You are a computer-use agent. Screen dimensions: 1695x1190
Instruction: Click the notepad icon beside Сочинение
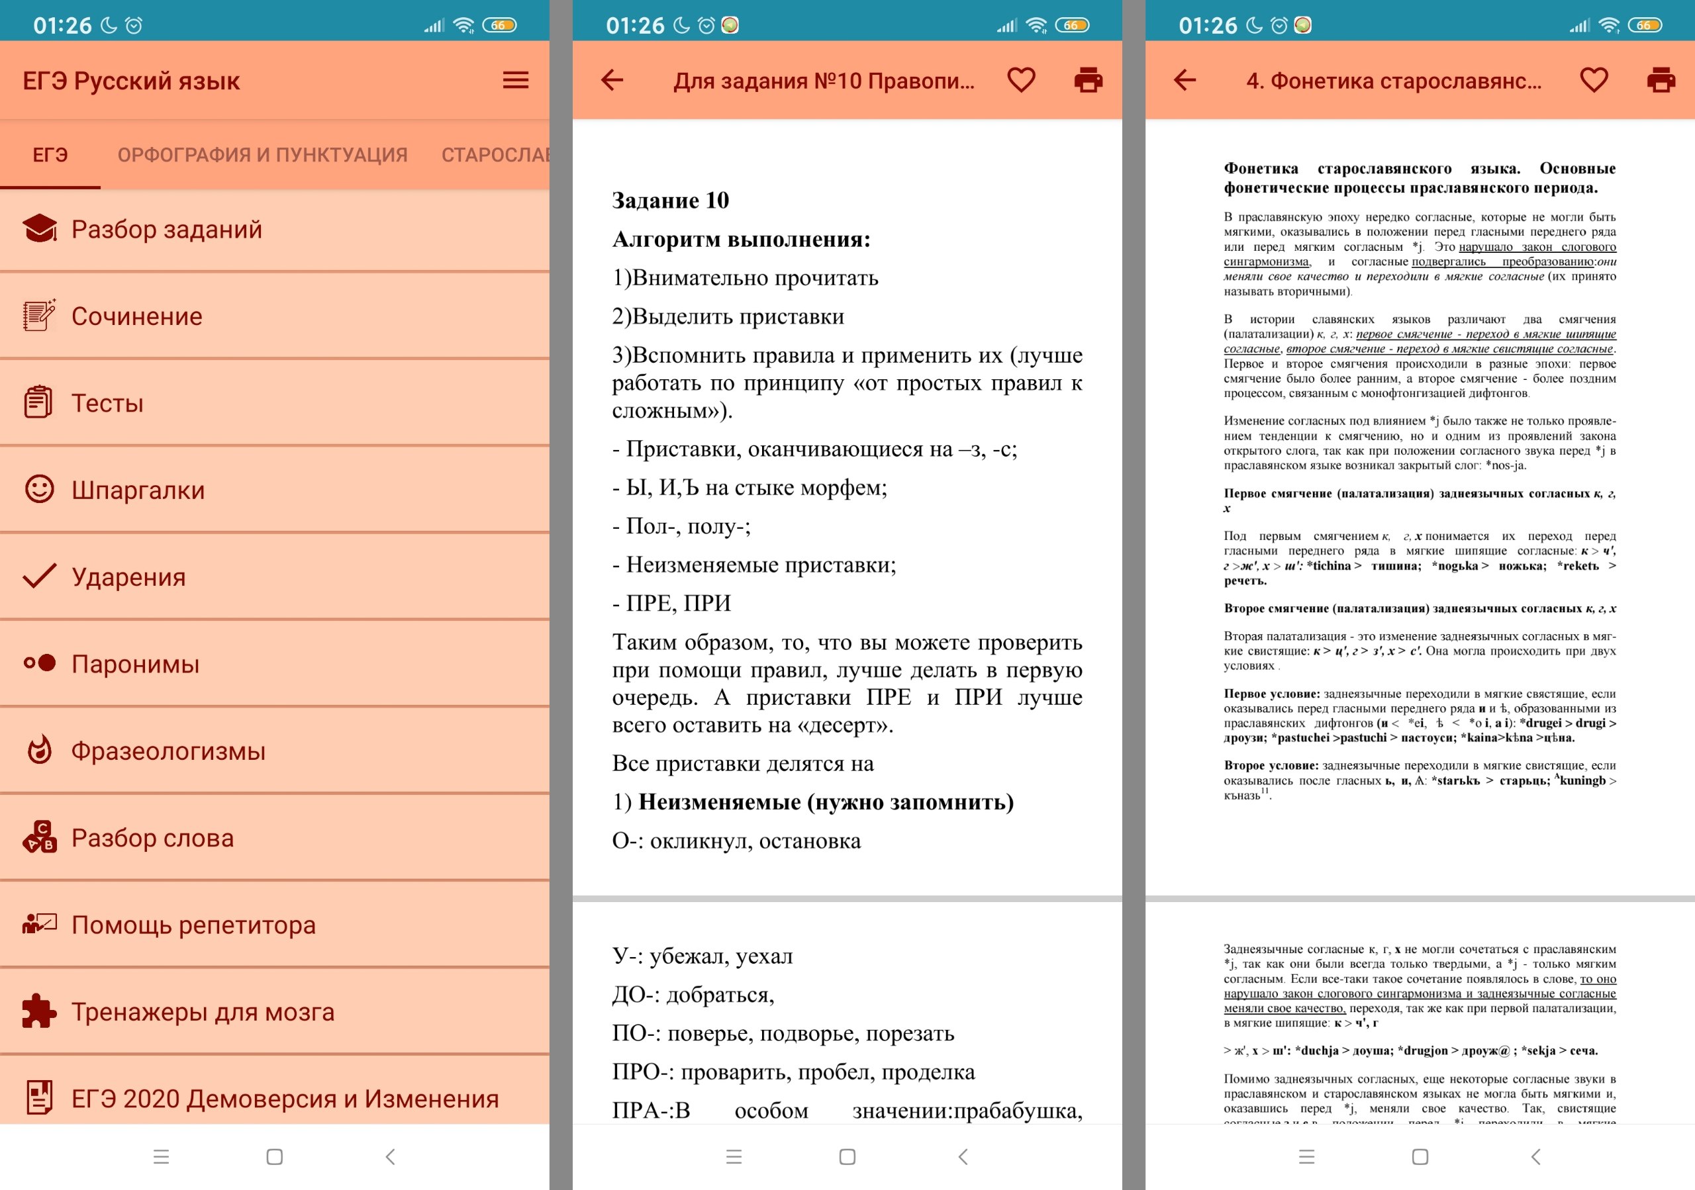40,316
